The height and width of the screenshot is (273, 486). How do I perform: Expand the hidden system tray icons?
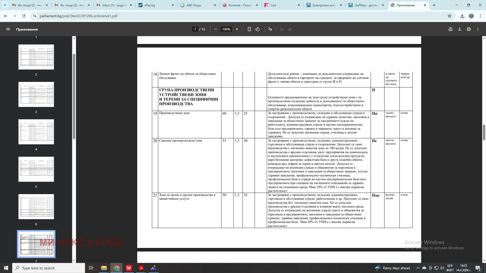pyautogui.click(x=418, y=268)
